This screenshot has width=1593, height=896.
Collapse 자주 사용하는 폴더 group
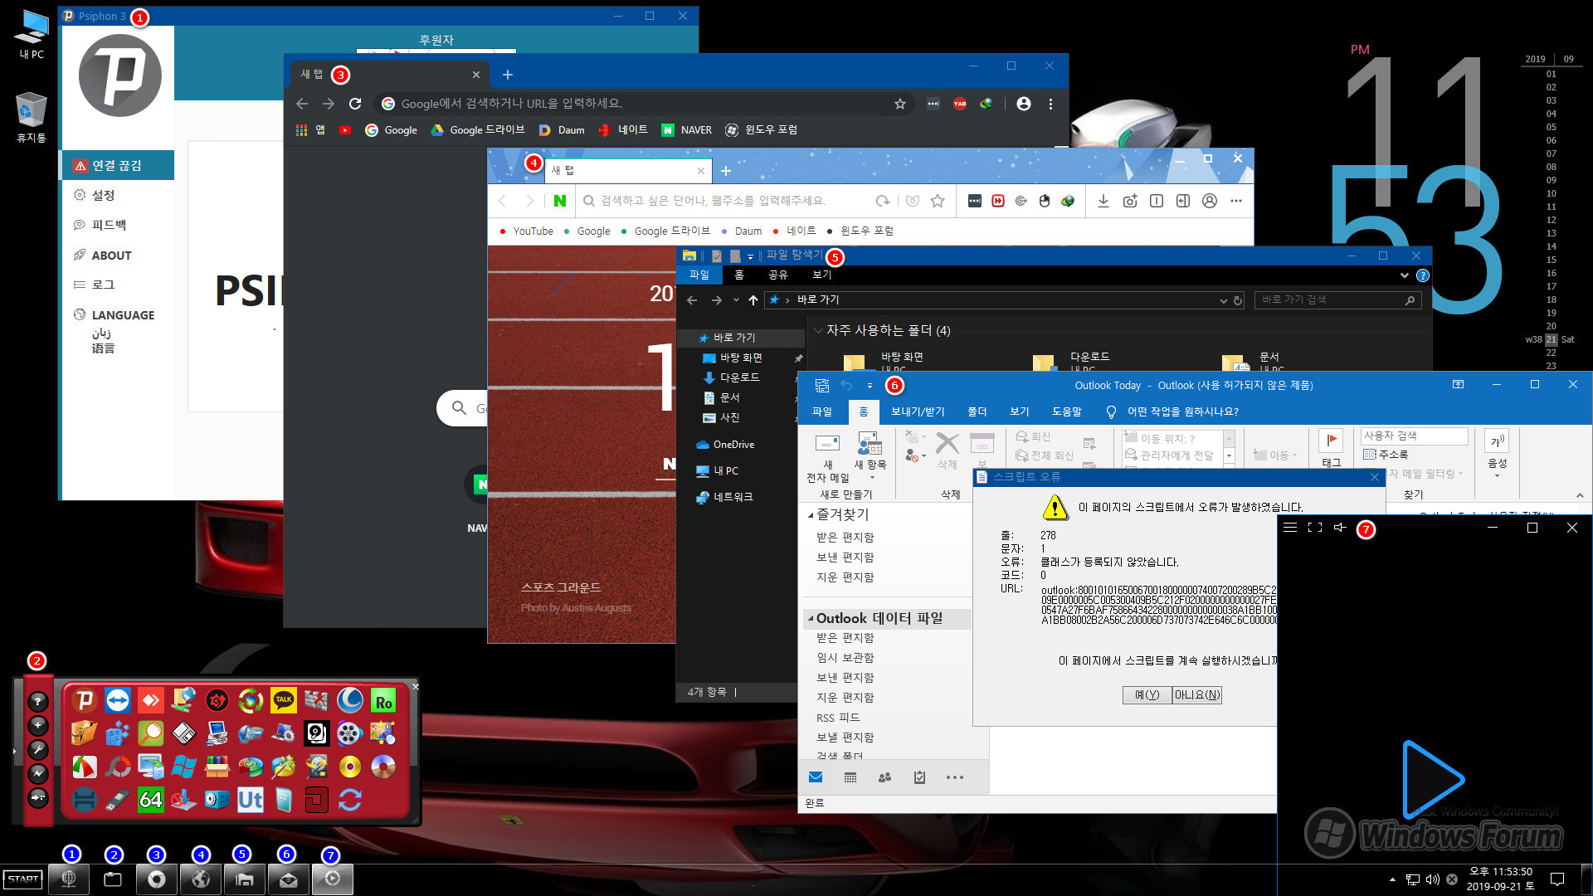coord(818,330)
